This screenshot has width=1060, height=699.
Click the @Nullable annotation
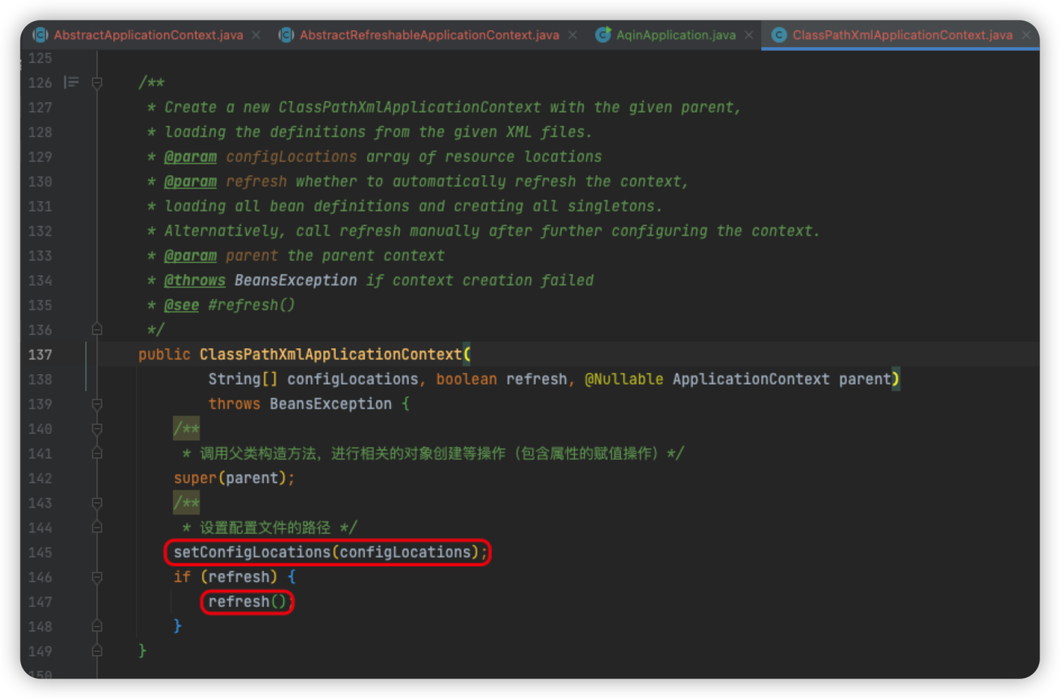[624, 379]
